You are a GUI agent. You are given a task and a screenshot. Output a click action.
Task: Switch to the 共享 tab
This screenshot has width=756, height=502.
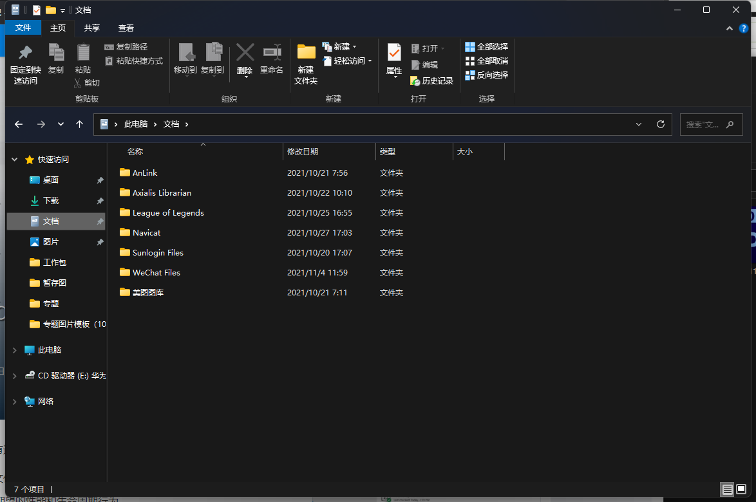pos(91,28)
